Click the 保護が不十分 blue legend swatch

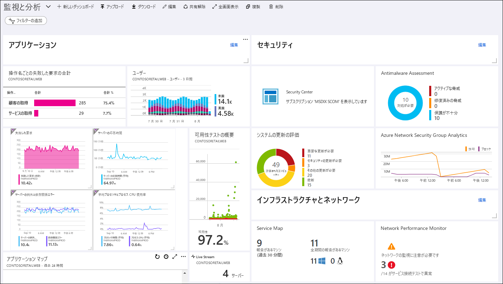(x=430, y=115)
